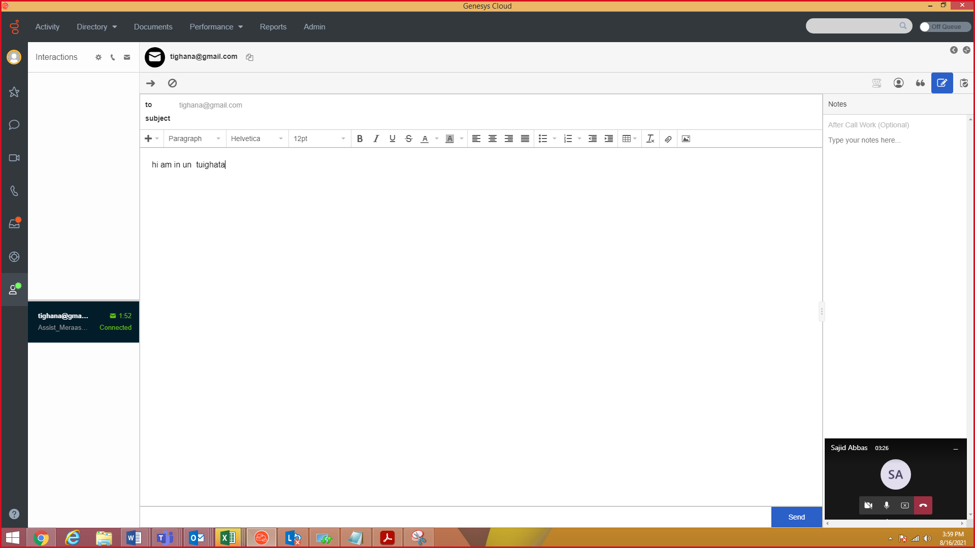Open the Performance menu

(216, 26)
